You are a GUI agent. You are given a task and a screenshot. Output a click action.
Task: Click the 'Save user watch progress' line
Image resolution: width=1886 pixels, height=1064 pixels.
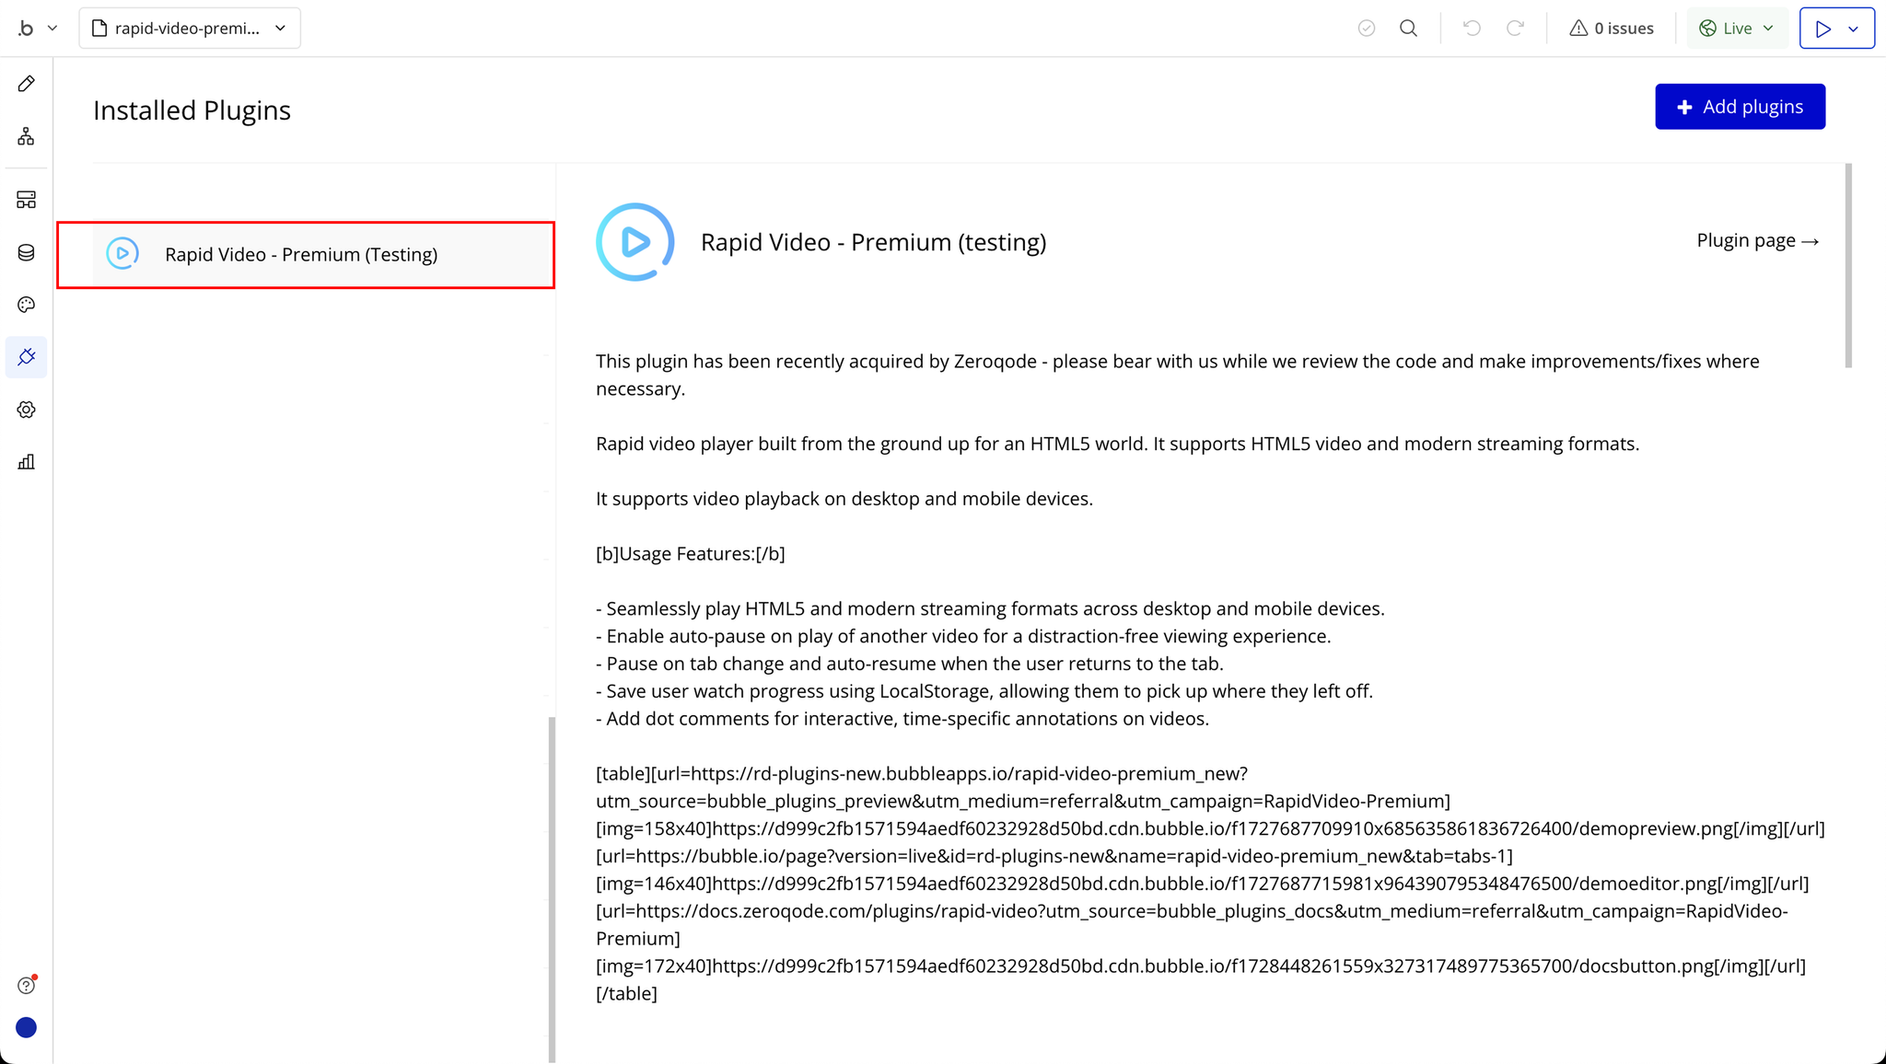pyautogui.click(x=984, y=691)
